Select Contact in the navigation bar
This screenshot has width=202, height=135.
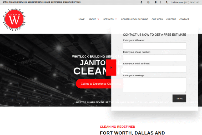(x=184, y=19)
